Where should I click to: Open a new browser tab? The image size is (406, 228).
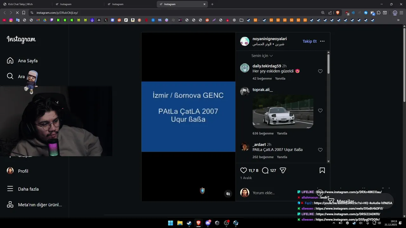212,4
